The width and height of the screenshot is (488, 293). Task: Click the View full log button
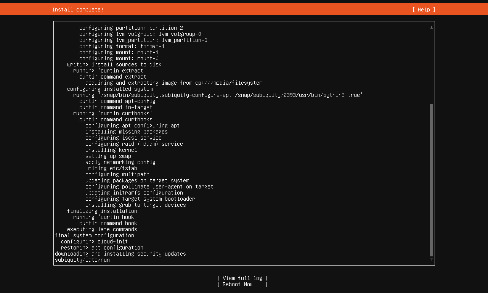click(242, 278)
